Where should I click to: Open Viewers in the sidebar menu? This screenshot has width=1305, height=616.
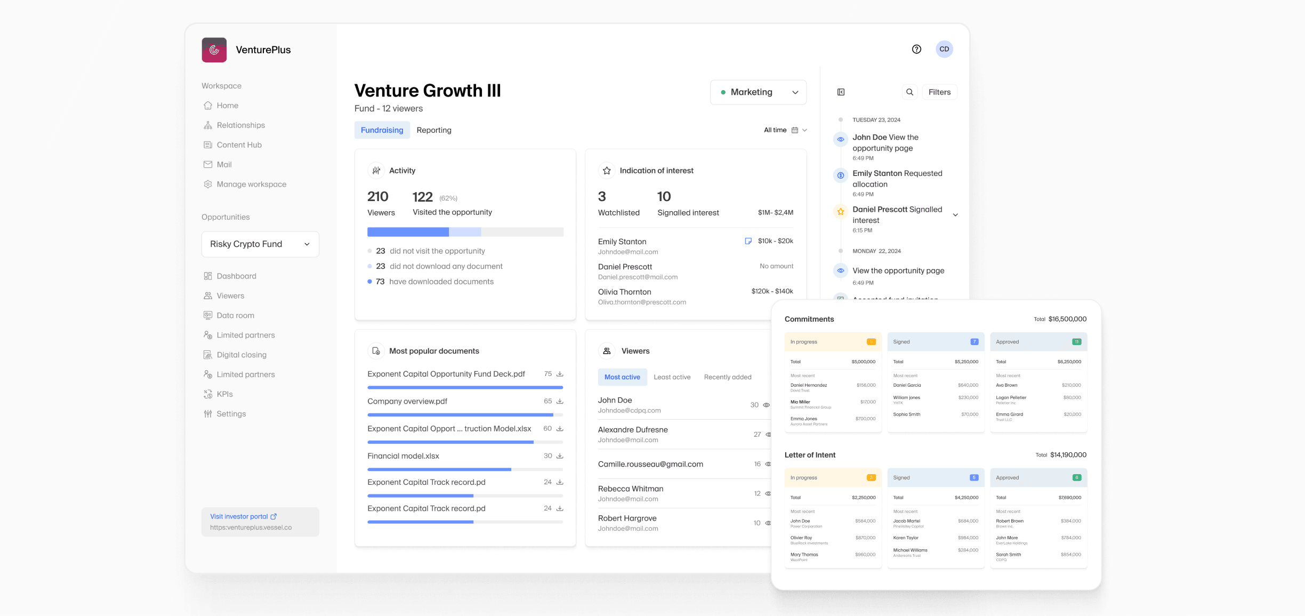coord(230,296)
